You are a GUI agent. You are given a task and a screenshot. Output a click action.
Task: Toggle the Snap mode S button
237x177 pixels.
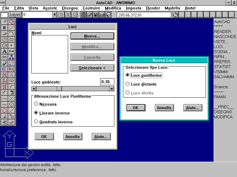68,15
